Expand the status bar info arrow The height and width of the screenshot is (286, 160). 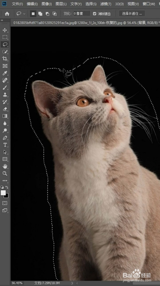click(x=72, y=283)
